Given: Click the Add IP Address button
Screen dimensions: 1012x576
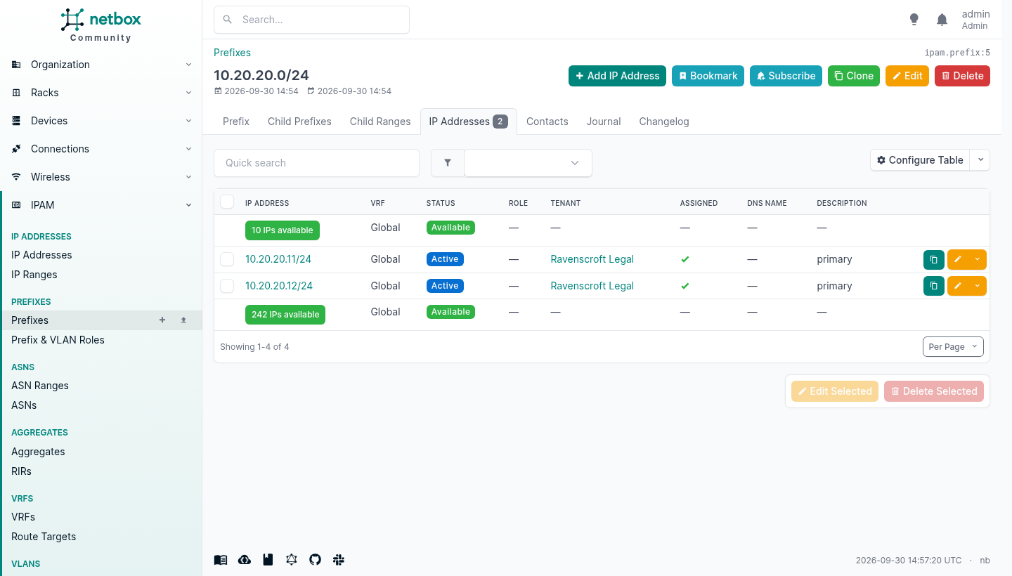Looking at the screenshot, I should coord(618,76).
